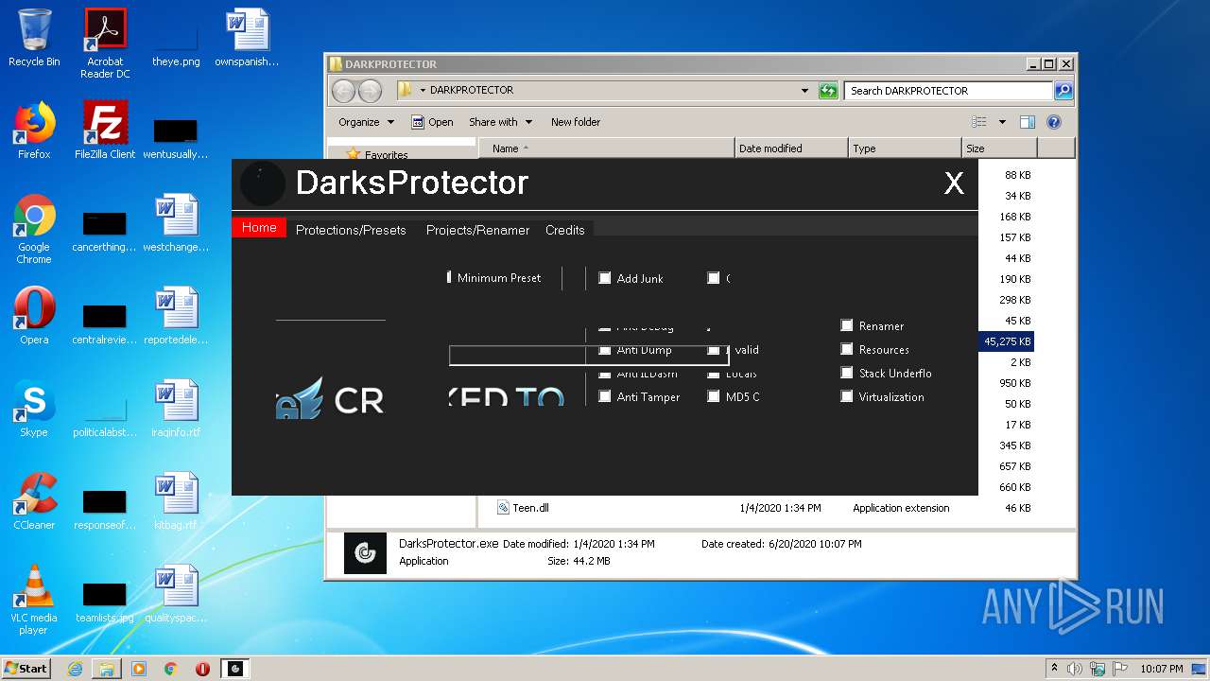
Task: Go back in Explorer navigation
Action: click(x=343, y=91)
